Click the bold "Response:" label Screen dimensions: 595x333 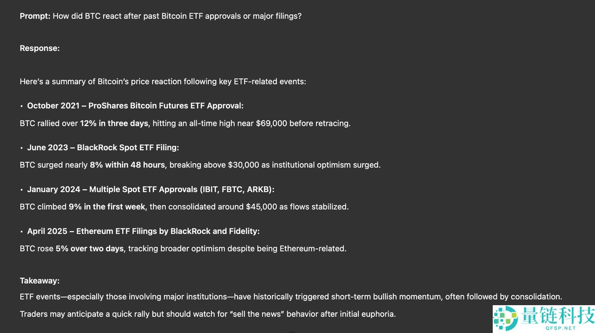click(x=40, y=48)
